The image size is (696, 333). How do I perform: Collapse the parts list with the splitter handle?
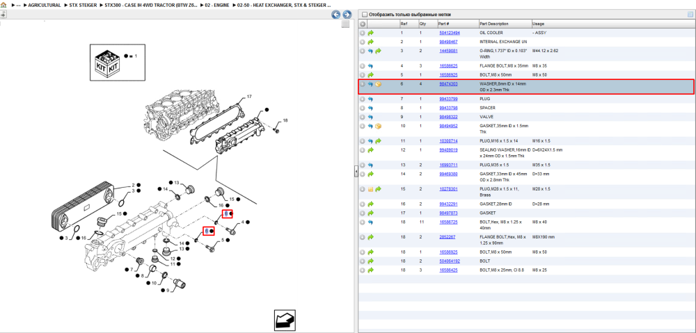[x=356, y=172]
